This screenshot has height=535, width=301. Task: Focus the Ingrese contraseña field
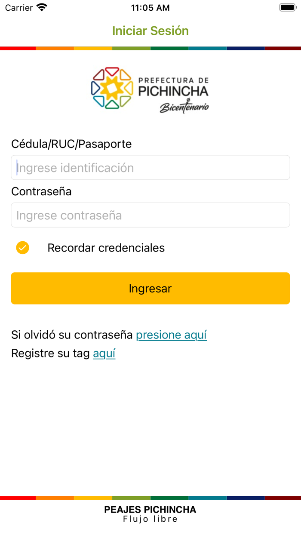point(150,215)
